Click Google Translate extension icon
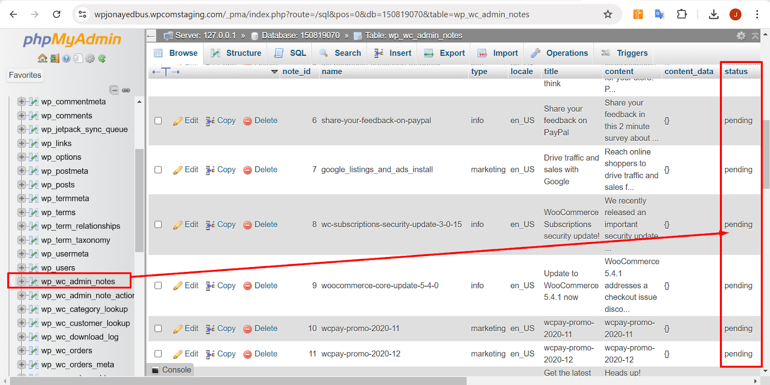This screenshot has width=770, height=385. coord(660,14)
